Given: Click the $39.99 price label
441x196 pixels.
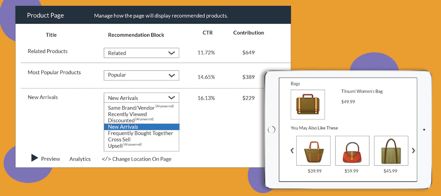Looking at the screenshot, I should coord(314,171).
